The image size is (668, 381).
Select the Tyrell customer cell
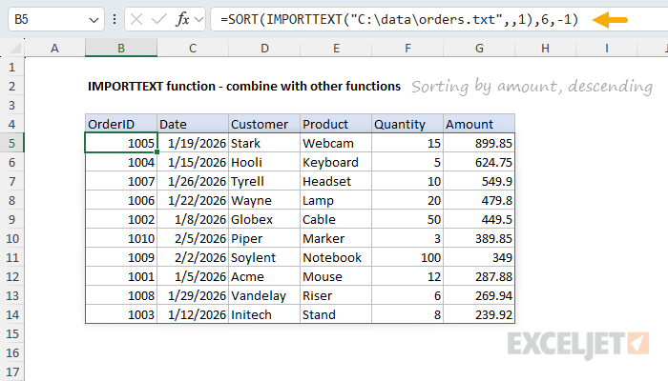(x=264, y=182)
